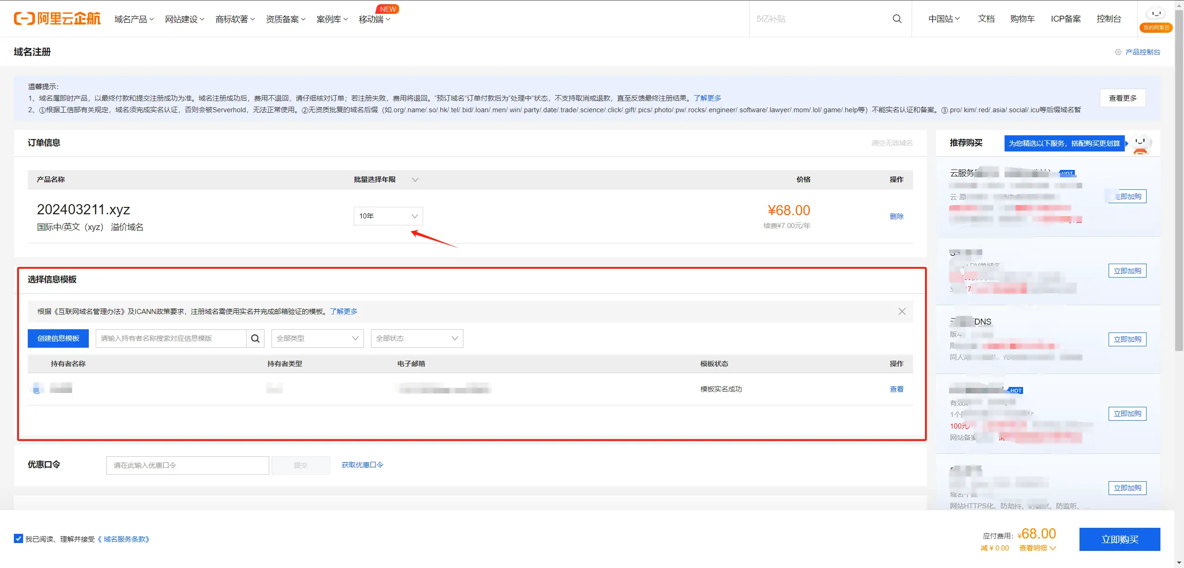Open the 10年 registration year dropdown
This screenshot has width=1184, height=568.
[x=388, y=216]
